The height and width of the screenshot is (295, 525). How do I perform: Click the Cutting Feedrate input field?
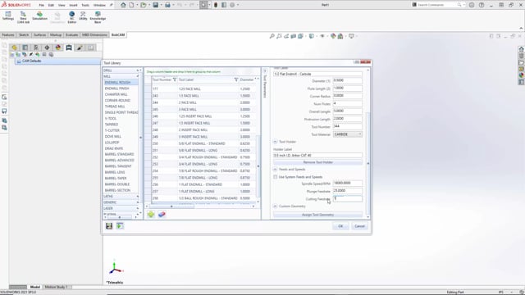pos(348,198)
